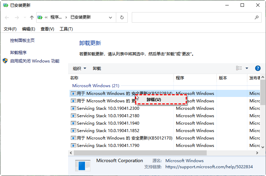The width and height of the screenshot is (266, 176).
Task: Expand the view options dropdown arrow
Action: [247, 68]
